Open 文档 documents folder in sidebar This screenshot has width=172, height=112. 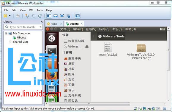coord(69,80)
